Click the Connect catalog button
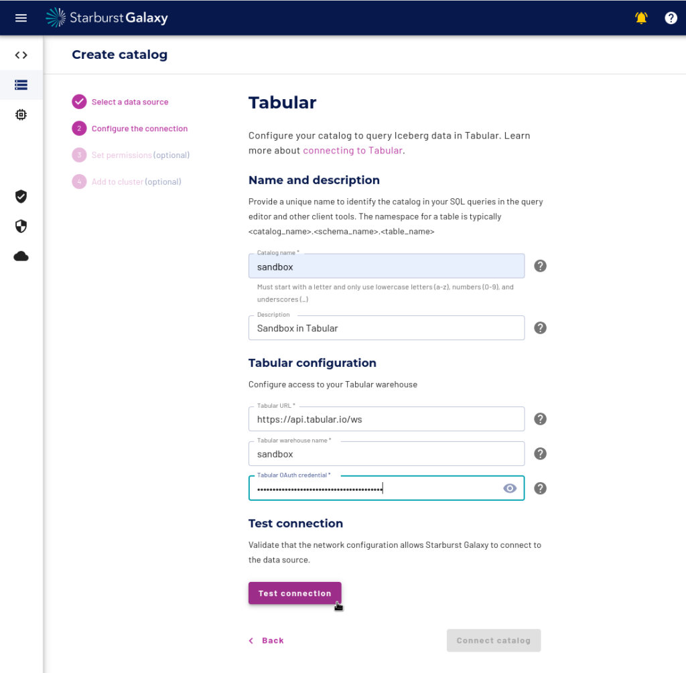686x673 pixels. pyautogui.click(x=494, y=640)
